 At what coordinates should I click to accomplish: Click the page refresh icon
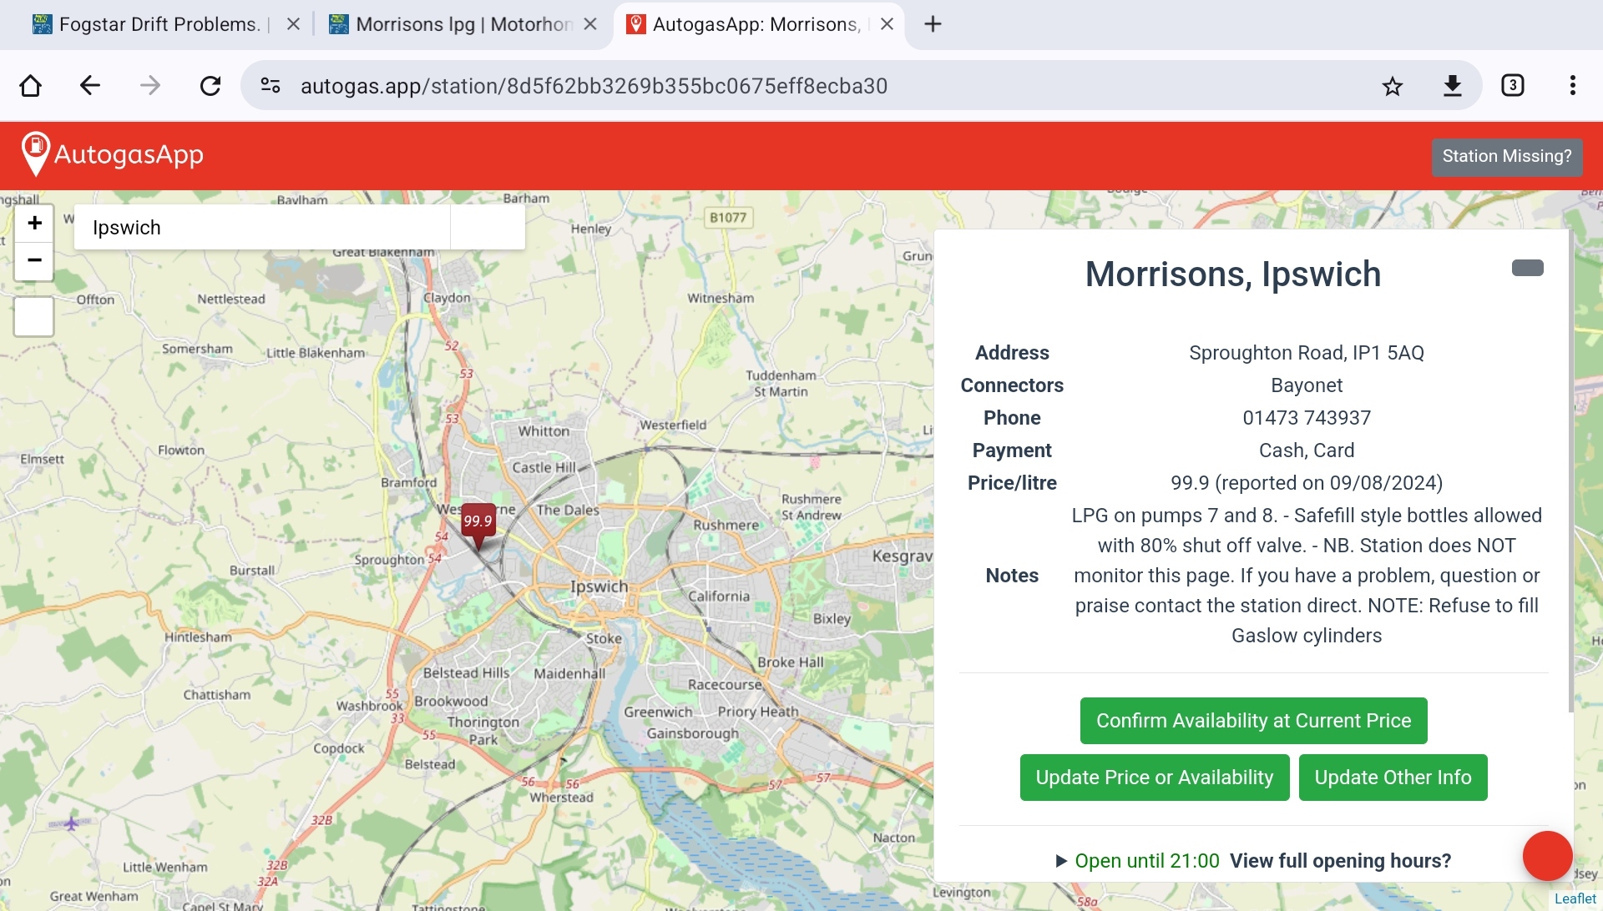210,87
